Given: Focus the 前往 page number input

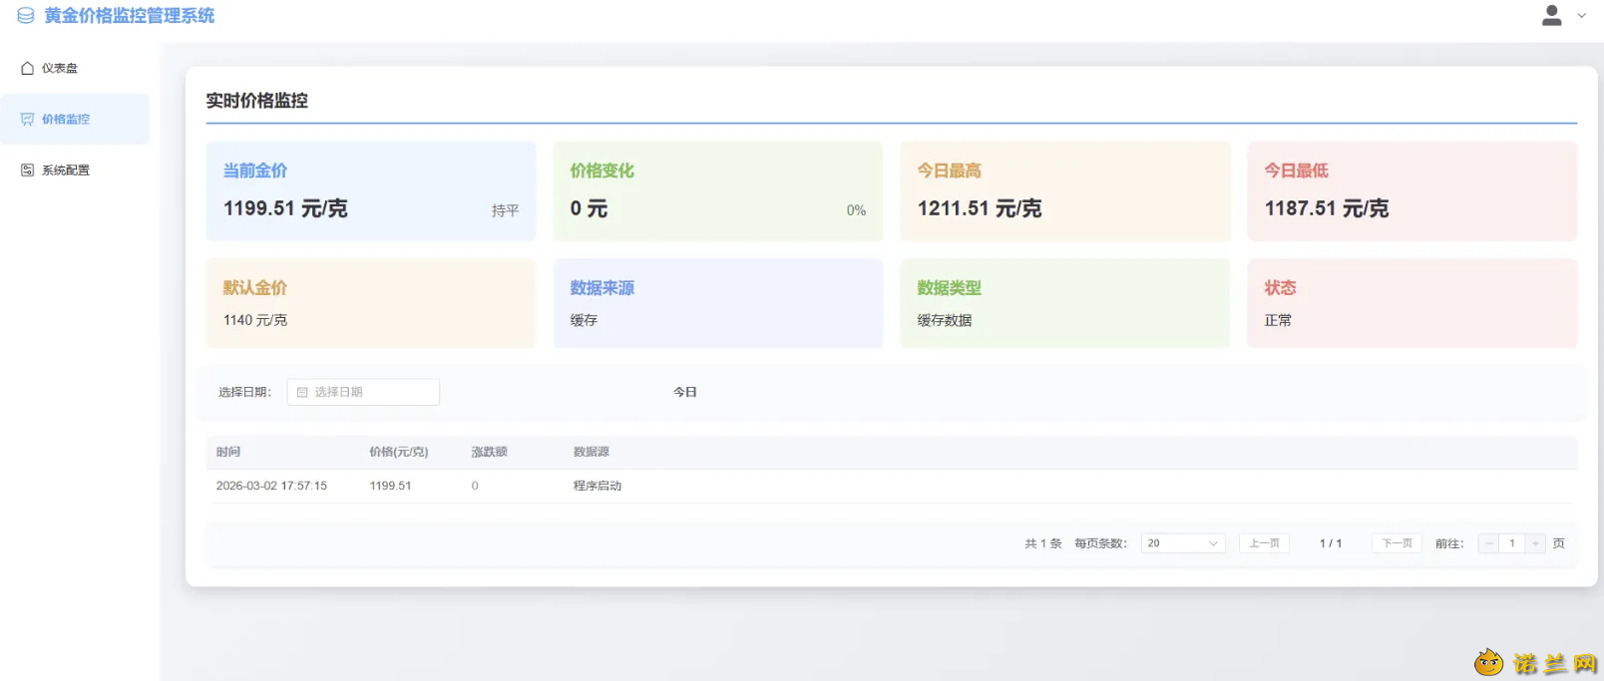Looking at the screenshot, I should (1512, 543).
